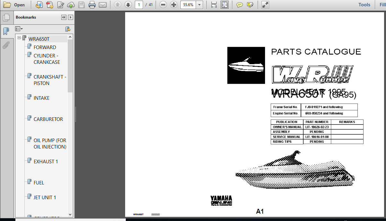Image resolution: width=386 pixels, height=221 pixels.
Task: Click the RIDING TIPS table cell
Action: point(287,141)
